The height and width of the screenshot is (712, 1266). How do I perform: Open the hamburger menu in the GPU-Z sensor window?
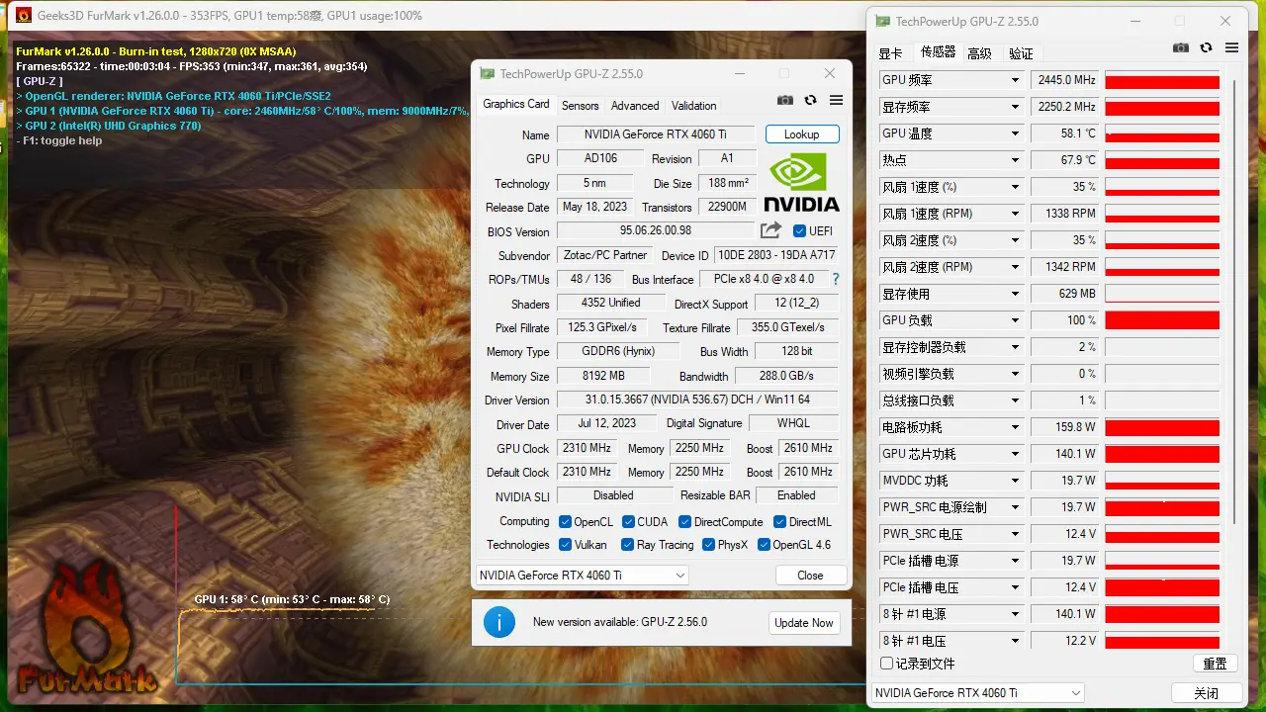click(1232, 47)
